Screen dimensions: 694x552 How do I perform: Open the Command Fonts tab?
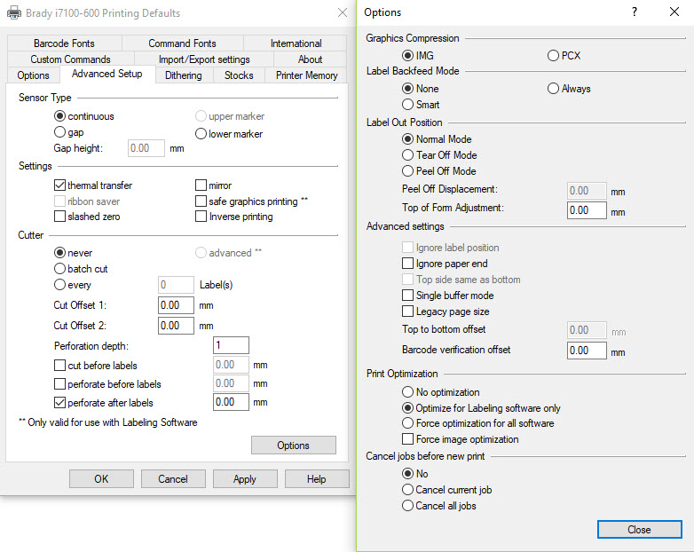(x=182, y=43)
